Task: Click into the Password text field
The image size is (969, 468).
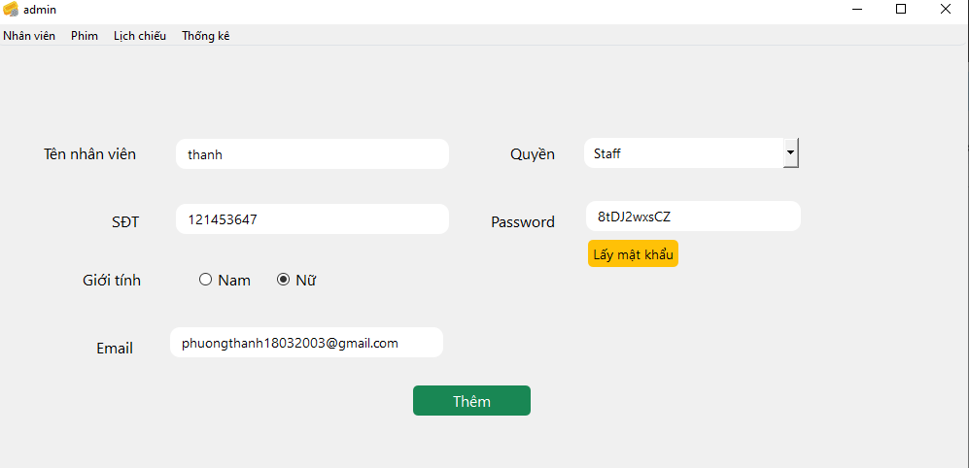Action: [x=693, y=217]
